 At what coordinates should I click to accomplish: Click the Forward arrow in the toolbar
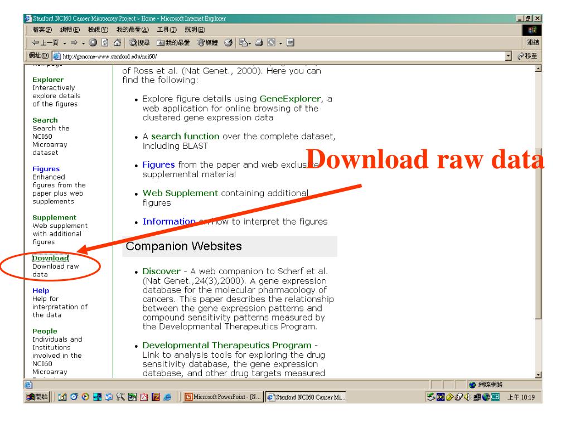point(74,43)
